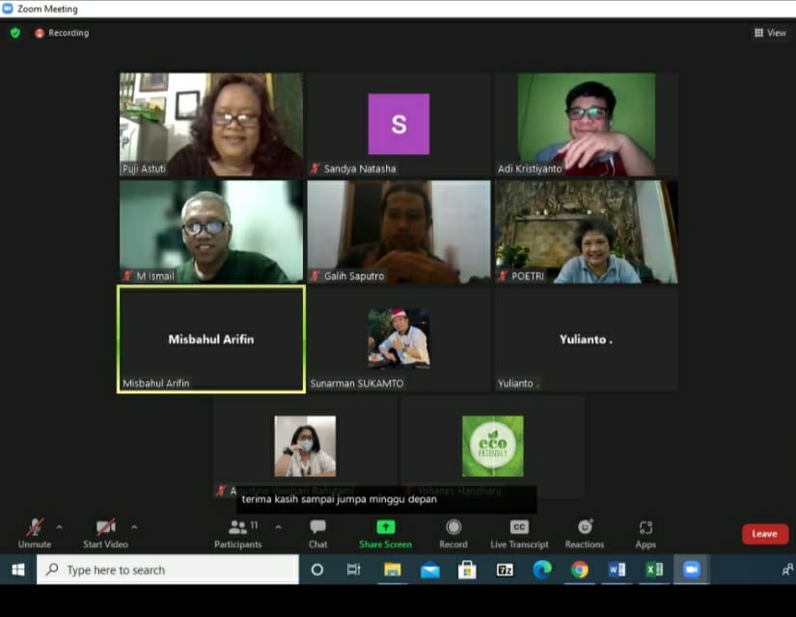
Task: Open the Zoom Apps panel
Action: [645, 533]
